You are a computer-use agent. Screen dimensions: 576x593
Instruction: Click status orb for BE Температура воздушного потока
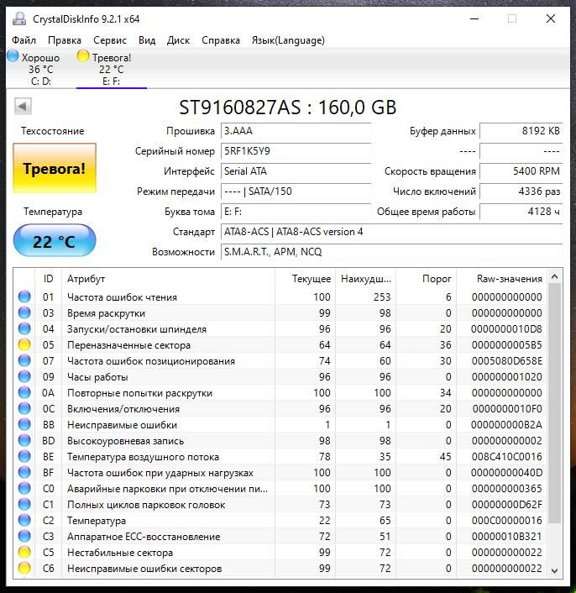click(24, 456)
